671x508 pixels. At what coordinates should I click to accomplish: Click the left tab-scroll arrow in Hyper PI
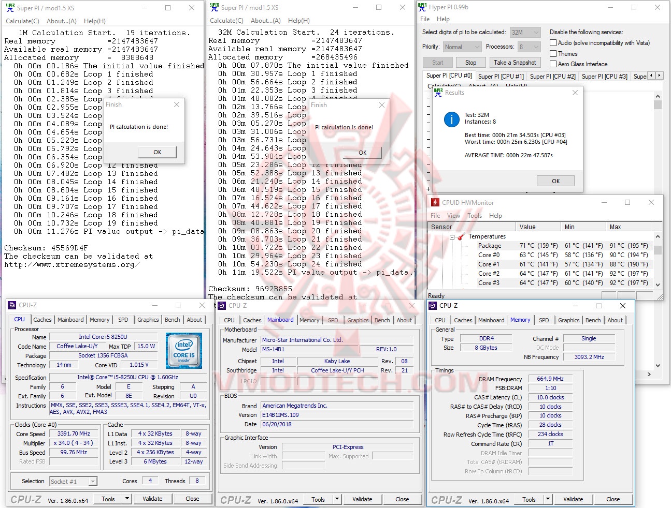click(x=651, y=76)
